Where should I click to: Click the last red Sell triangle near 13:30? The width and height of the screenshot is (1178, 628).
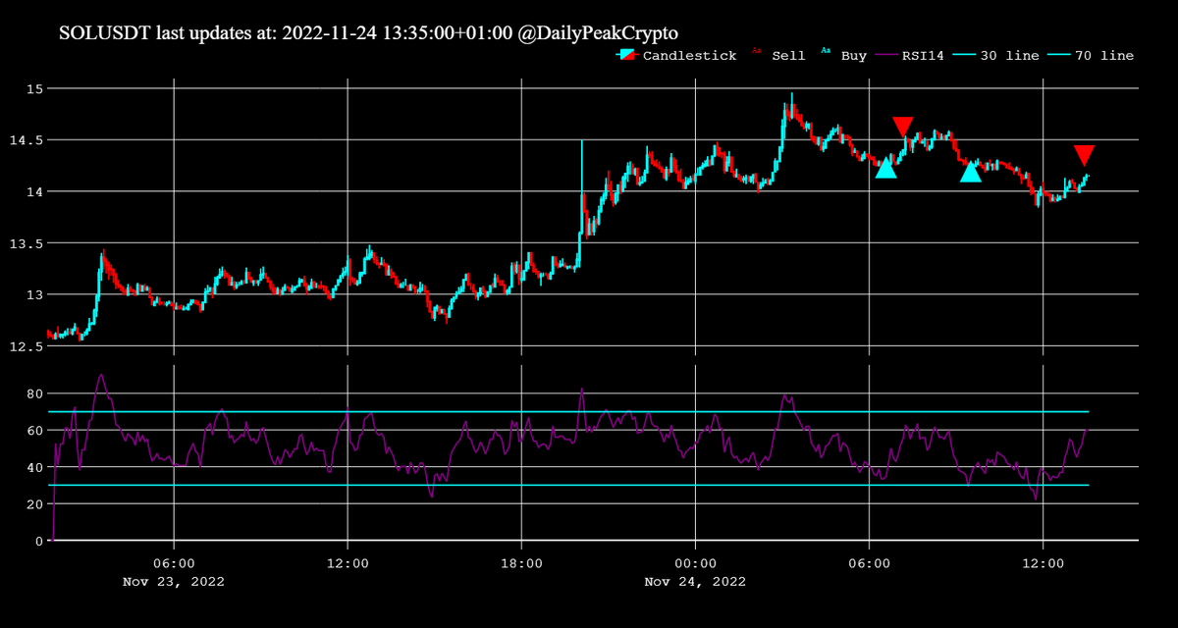click(x=1084, y=155)
